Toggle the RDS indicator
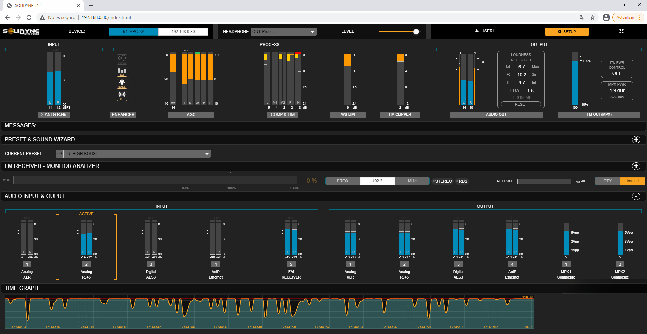Screen dimensions: 647x334 [x=462, y=181]
